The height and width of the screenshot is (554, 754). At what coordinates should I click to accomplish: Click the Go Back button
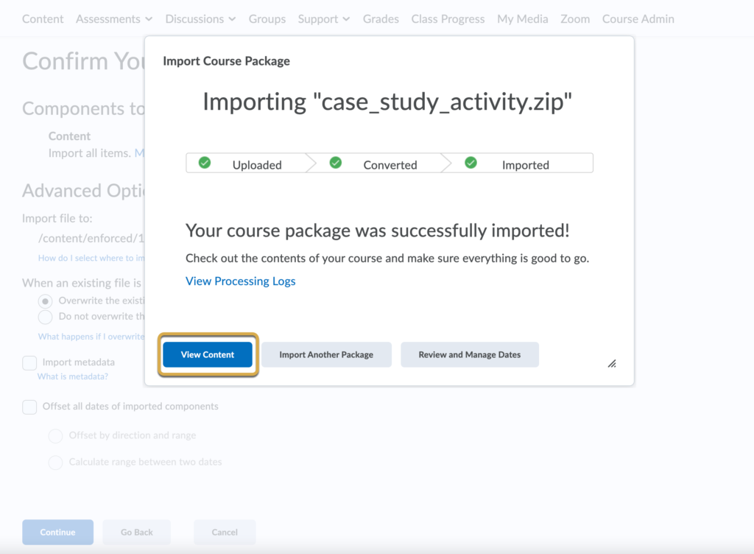136,532
